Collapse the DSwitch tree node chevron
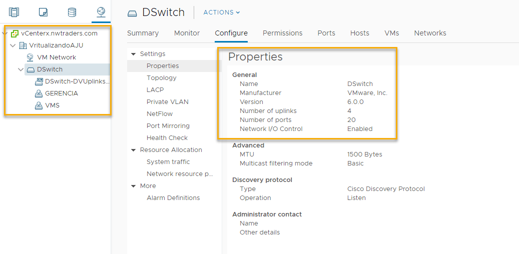Image resolution: width=519 pixels, height=254 pixels. 21,69
